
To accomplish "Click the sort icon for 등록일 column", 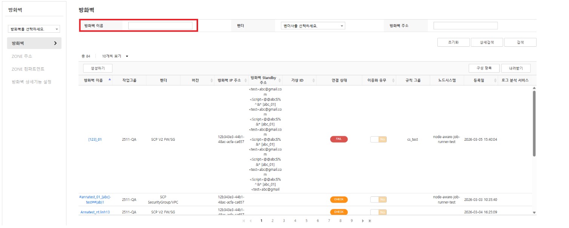I will [495, 81].
